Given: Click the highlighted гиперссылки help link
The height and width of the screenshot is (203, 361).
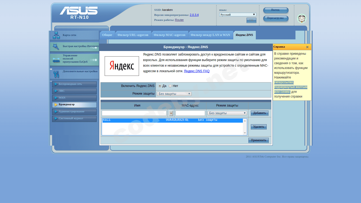Looking at the screenshot, I should tap(291, 87).
